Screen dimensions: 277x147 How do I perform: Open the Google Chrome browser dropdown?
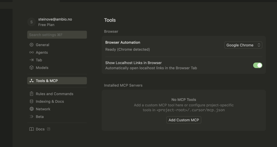click(243, 45)
